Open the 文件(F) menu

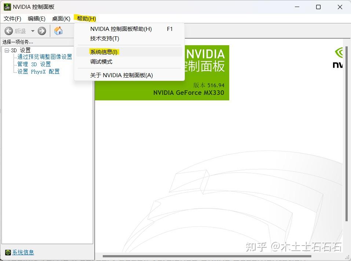(12, 18)
